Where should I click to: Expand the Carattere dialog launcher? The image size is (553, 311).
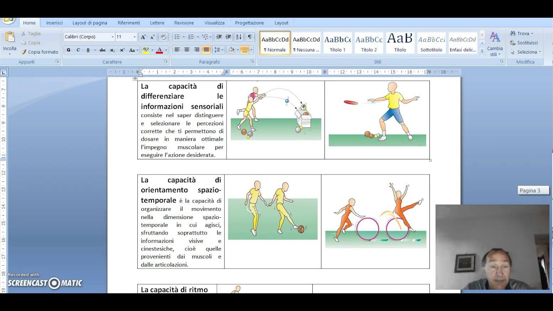pyautogui.click(x=166, y=62)
